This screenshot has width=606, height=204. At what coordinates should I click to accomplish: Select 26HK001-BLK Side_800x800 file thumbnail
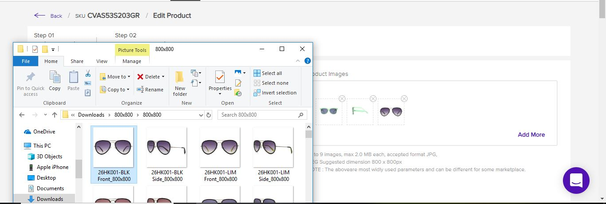point(166,154)
